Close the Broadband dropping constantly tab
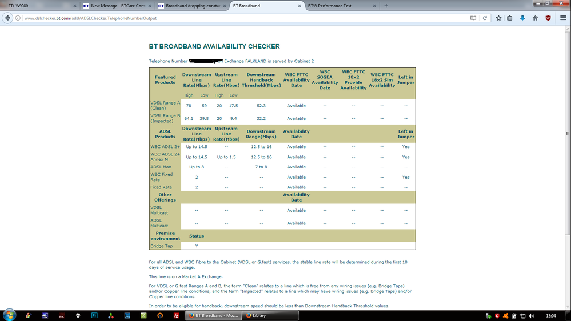The height and width of the screenshot is (321, 571). [224, 6]
